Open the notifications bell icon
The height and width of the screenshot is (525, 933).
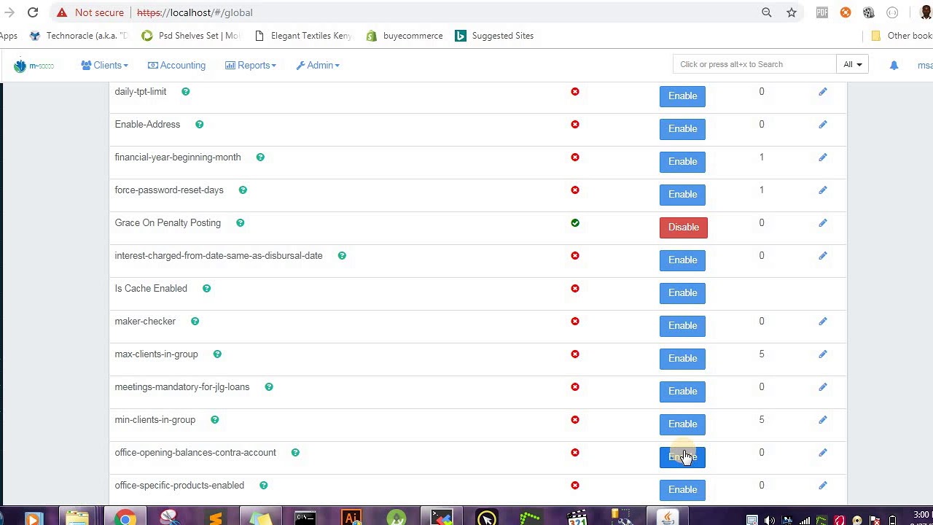click(x=894, y=66)
